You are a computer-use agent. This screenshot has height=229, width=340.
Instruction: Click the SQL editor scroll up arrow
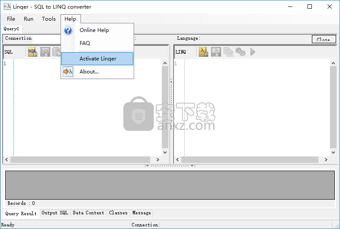[165, 63]
